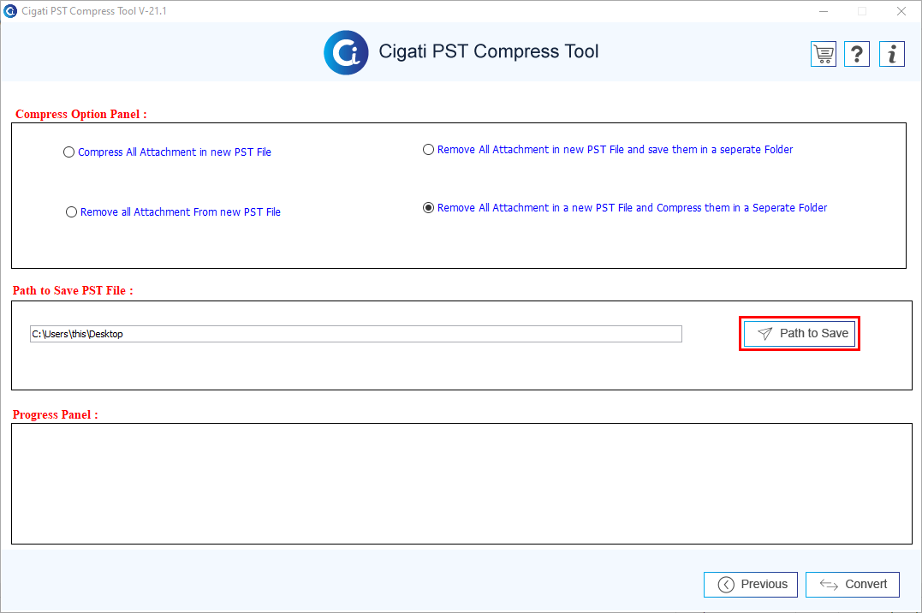Click the Cigati logo in header

click(x=347, y=52)
